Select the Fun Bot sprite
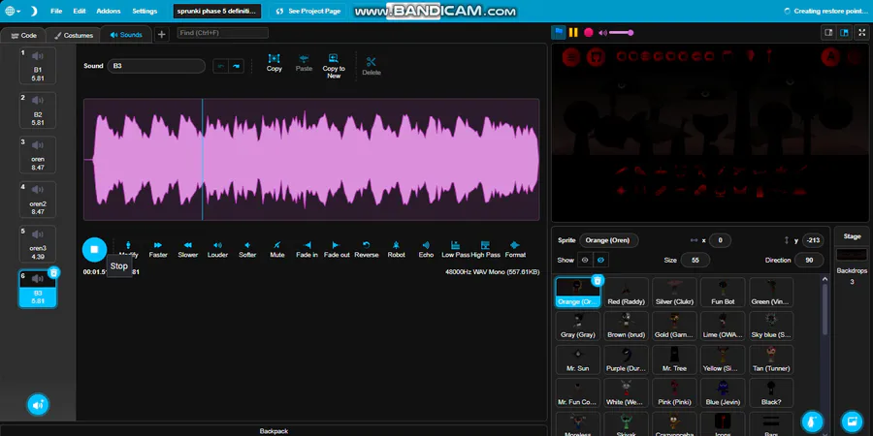The width and height of the screenshot is (873, 436). [723, 293]
